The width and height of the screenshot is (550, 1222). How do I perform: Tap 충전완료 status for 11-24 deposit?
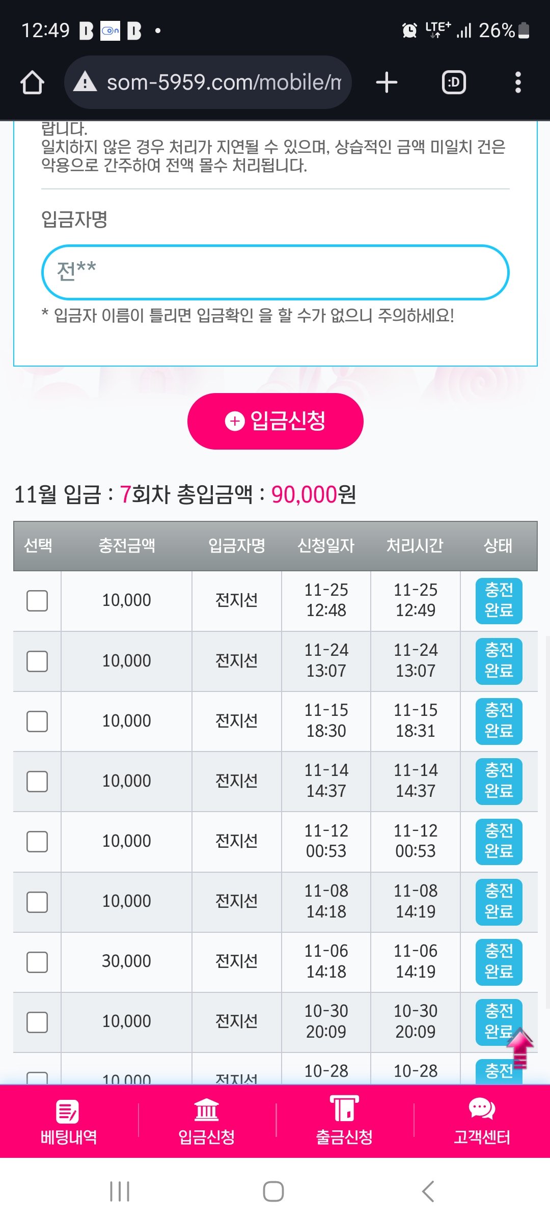[499, 661]
